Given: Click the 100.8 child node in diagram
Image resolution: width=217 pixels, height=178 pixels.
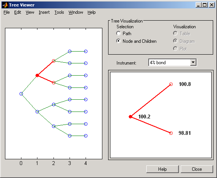Looking at the screenshot, I should 171,84.
